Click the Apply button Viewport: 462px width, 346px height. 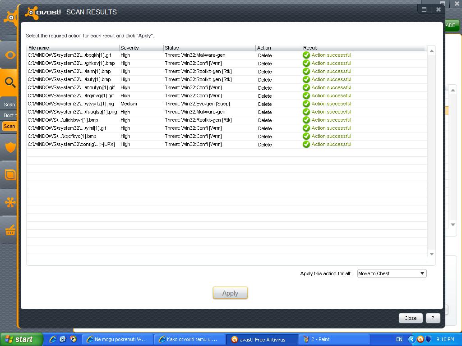click(x=230, y=293)
